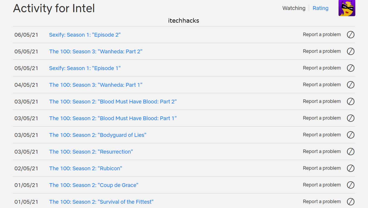
Task: Hide "Bodyguard of Lies" from history
Action: click(350, 135)
